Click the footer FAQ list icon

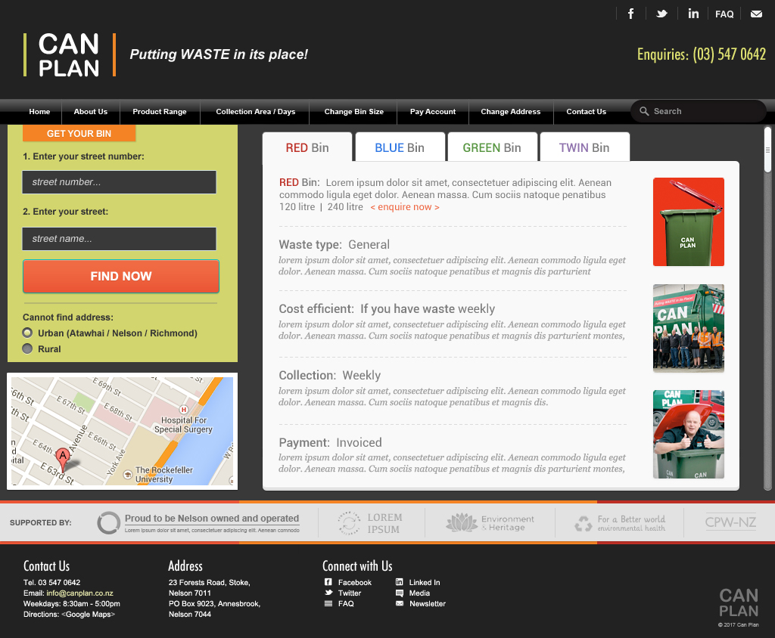coord(328,603)
